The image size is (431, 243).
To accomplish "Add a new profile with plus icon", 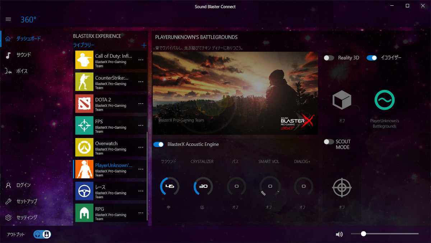I will tap(144, 45).
